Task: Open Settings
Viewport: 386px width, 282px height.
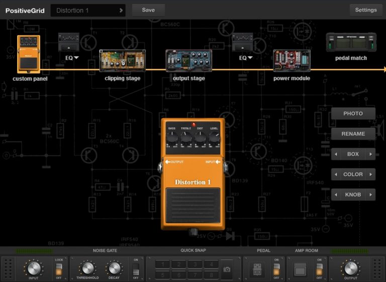Action: [366, 10]
